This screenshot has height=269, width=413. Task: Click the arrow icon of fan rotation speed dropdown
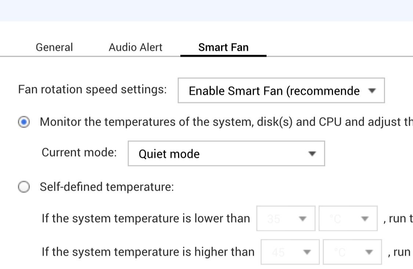(x=372, y=91)
